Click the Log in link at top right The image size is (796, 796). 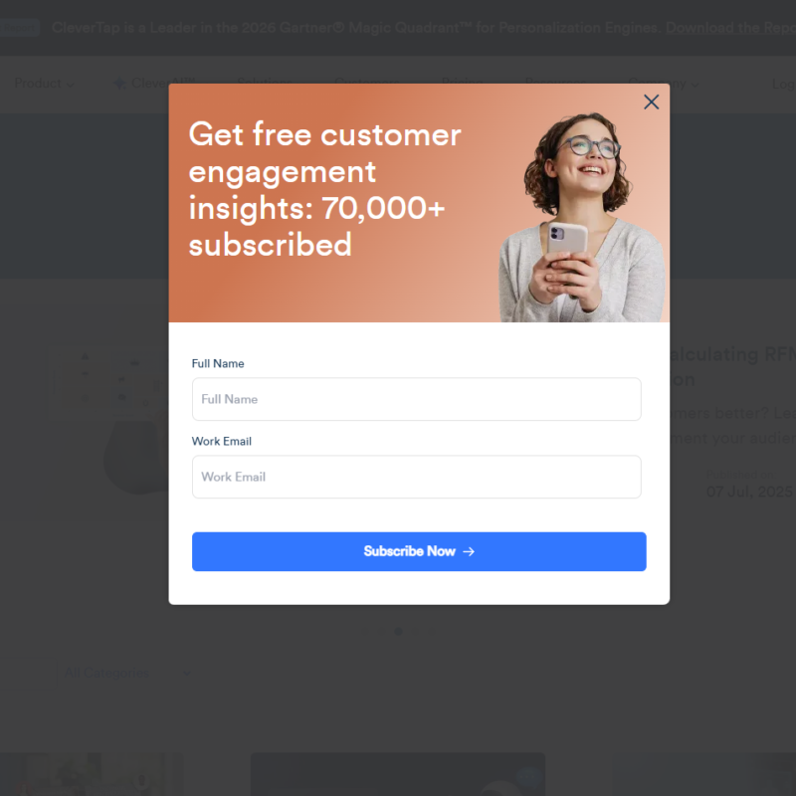coord(784,84)
